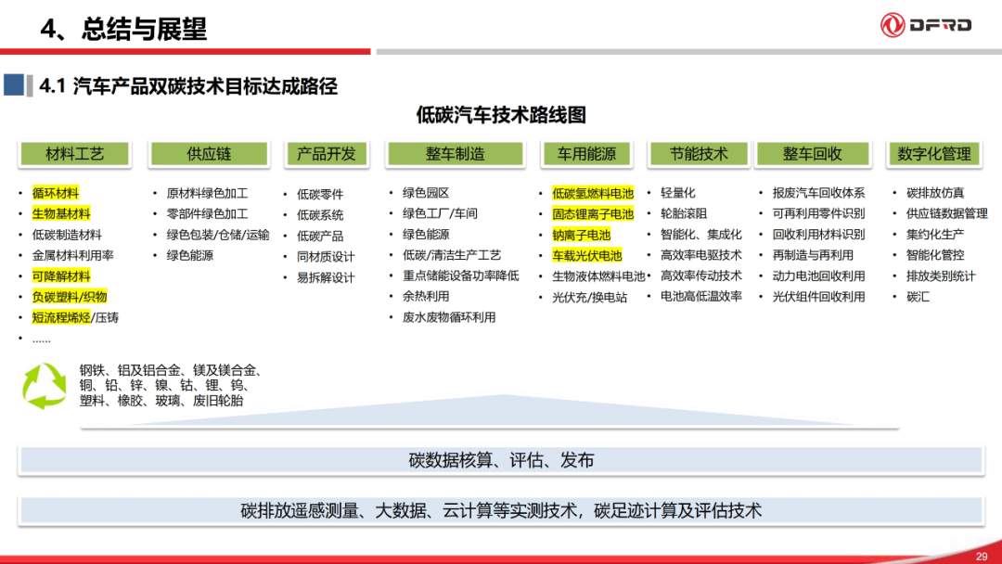Click page number 29 at bottom
This screenshot has width=1002, height=564.
coord(981,556)
